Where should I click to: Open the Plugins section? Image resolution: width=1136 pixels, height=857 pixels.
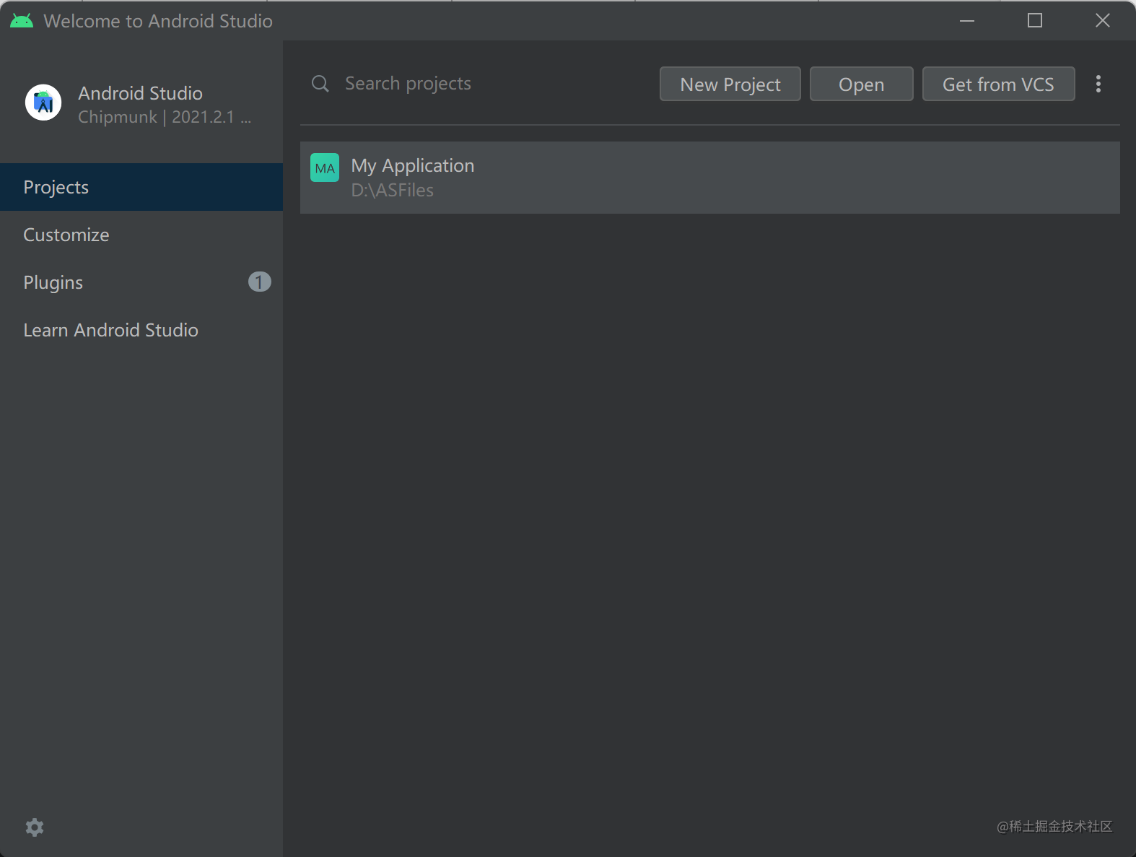tap(141, 282)
